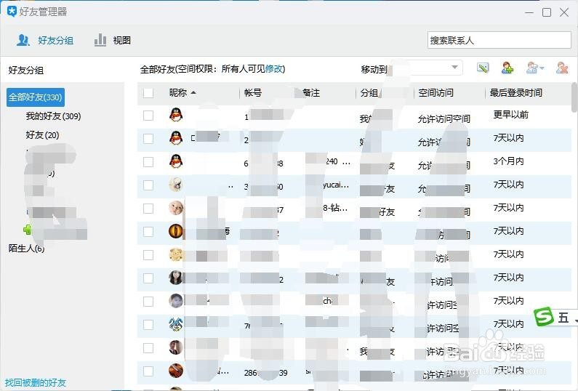
Task: Sort by the 昵称 column arrow
Action: pyautogui.click(x=193, y=93)
